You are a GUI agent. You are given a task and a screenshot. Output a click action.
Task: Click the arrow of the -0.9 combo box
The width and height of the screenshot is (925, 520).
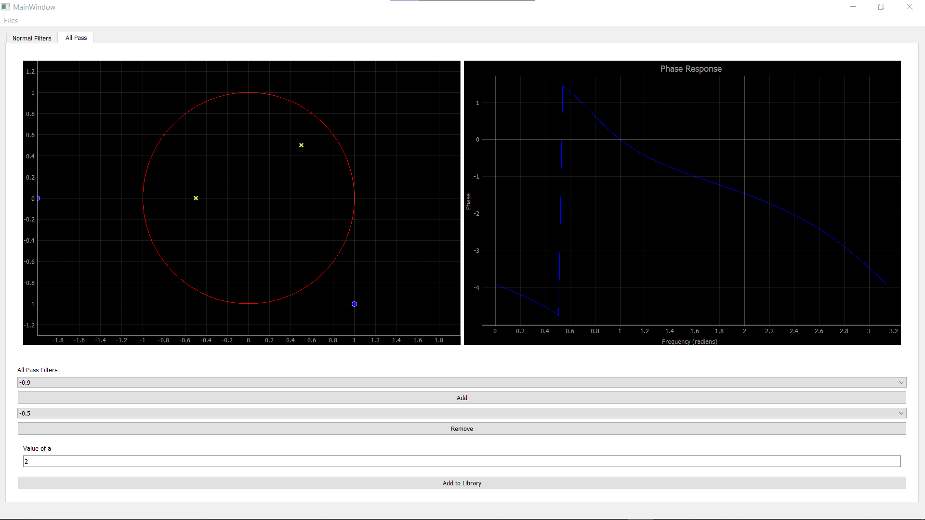[x=901, y=382]
